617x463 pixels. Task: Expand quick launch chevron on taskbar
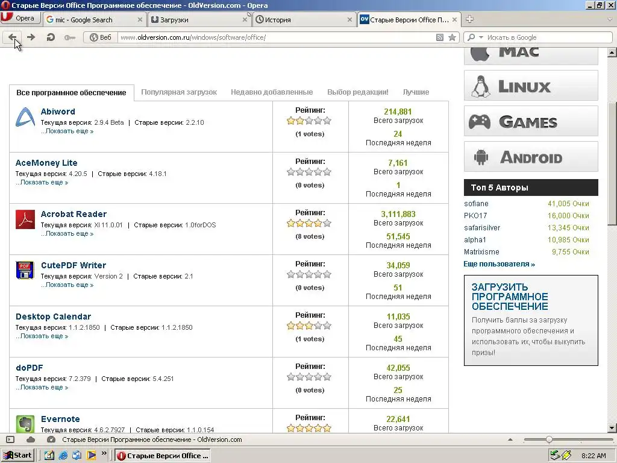[x=104, y=453]
